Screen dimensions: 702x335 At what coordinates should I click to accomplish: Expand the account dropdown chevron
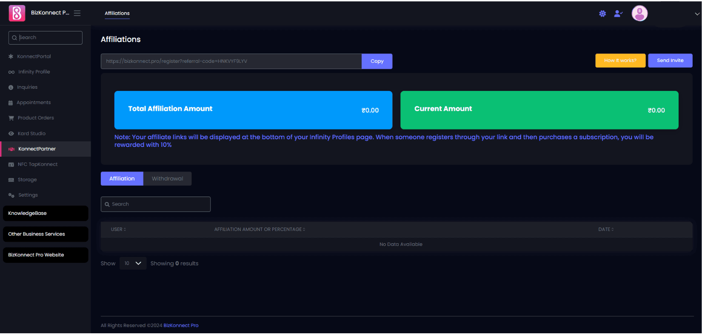tap(697, 14)
